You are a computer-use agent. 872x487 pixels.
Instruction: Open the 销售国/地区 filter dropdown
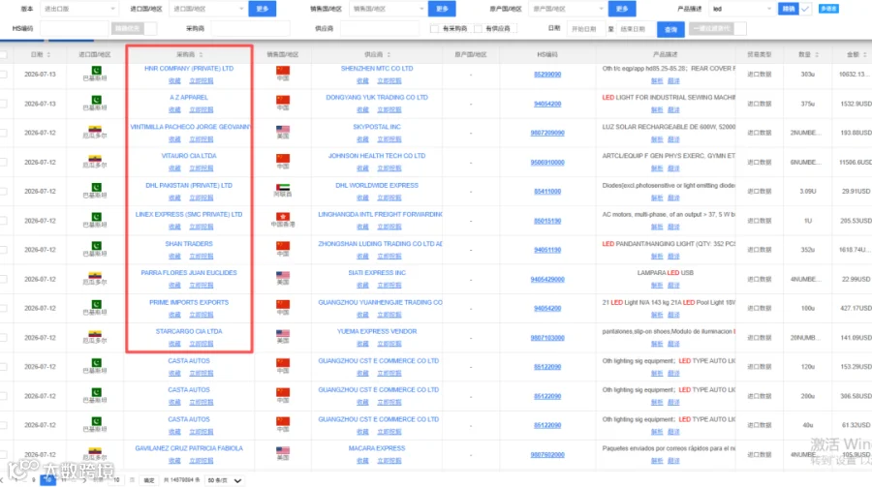coord(388,9)
